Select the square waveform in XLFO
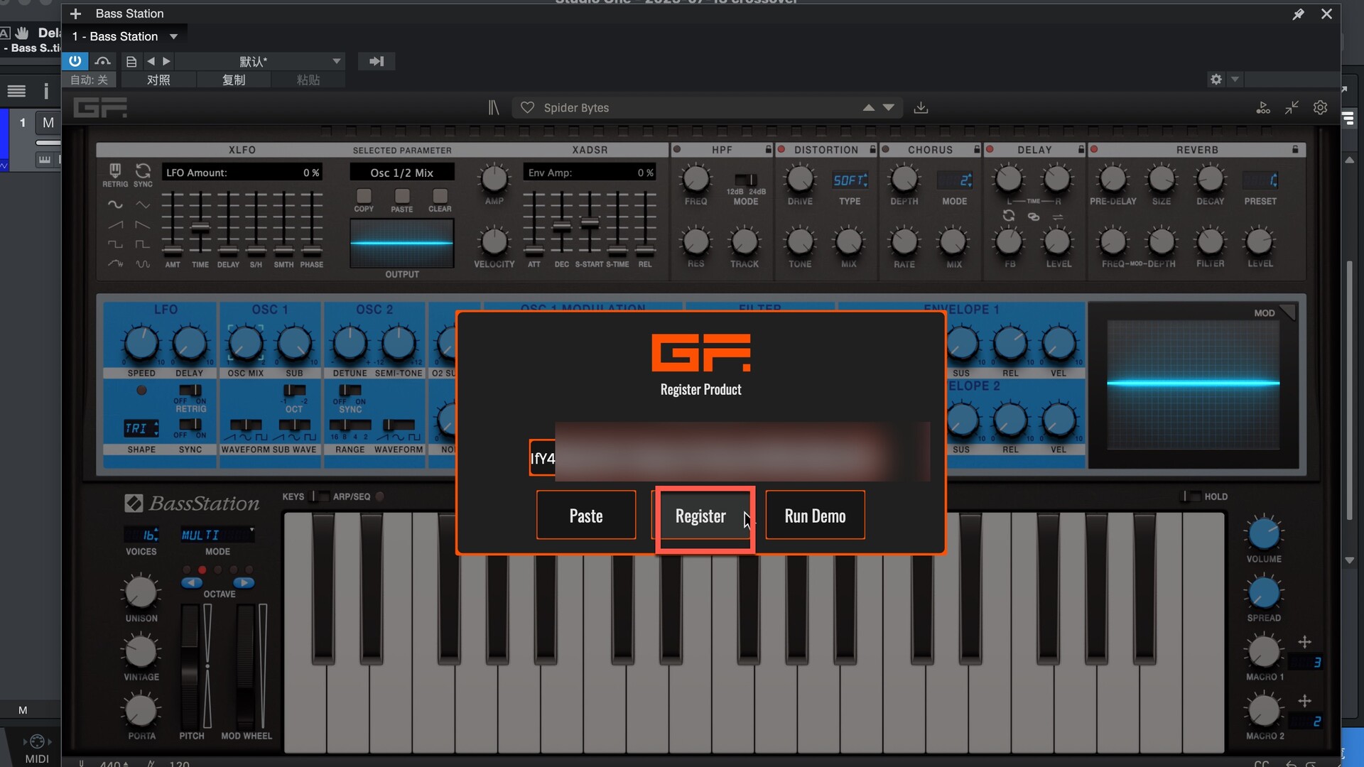Viewport: 1364px width, 767px height. click(x=115, y=244)
